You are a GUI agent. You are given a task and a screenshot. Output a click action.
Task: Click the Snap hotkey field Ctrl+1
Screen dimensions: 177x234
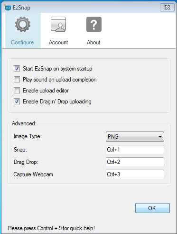pos(135,150)
